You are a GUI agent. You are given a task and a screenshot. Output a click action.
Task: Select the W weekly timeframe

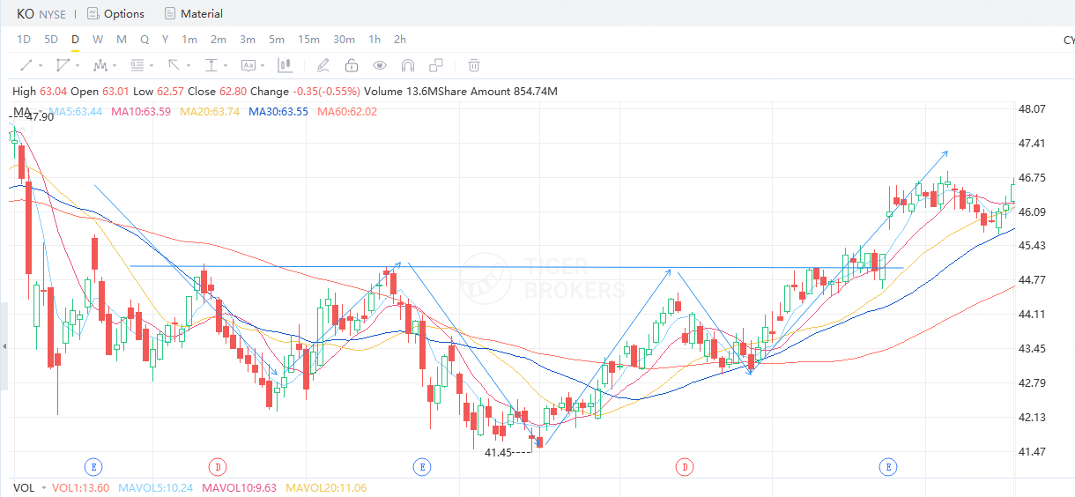click(x=98, y=40)
